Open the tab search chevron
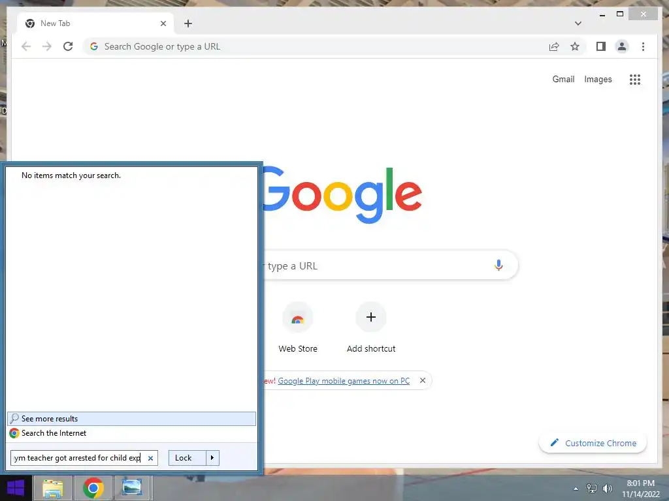The width and height of the screenshot is (669, 501). coord(578,23)
